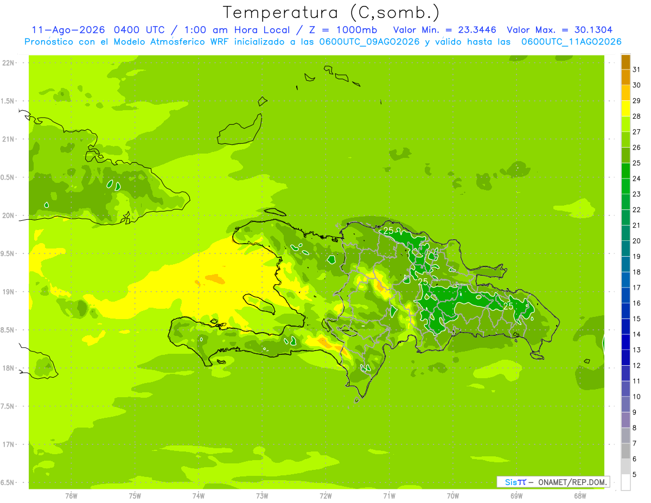Click the "19N" latitude label
651x503 pixels.
(8, 292)
